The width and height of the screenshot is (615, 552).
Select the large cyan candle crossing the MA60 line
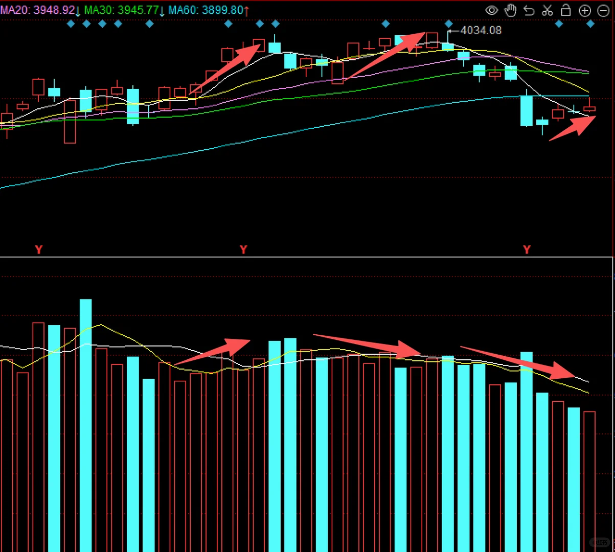coord(526,110)
